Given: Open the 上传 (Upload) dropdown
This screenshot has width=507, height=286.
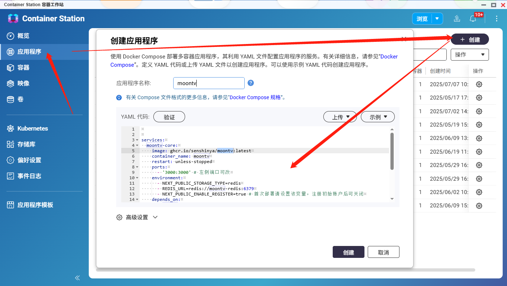Looking at the screenshot, I should tap(340, 116).
